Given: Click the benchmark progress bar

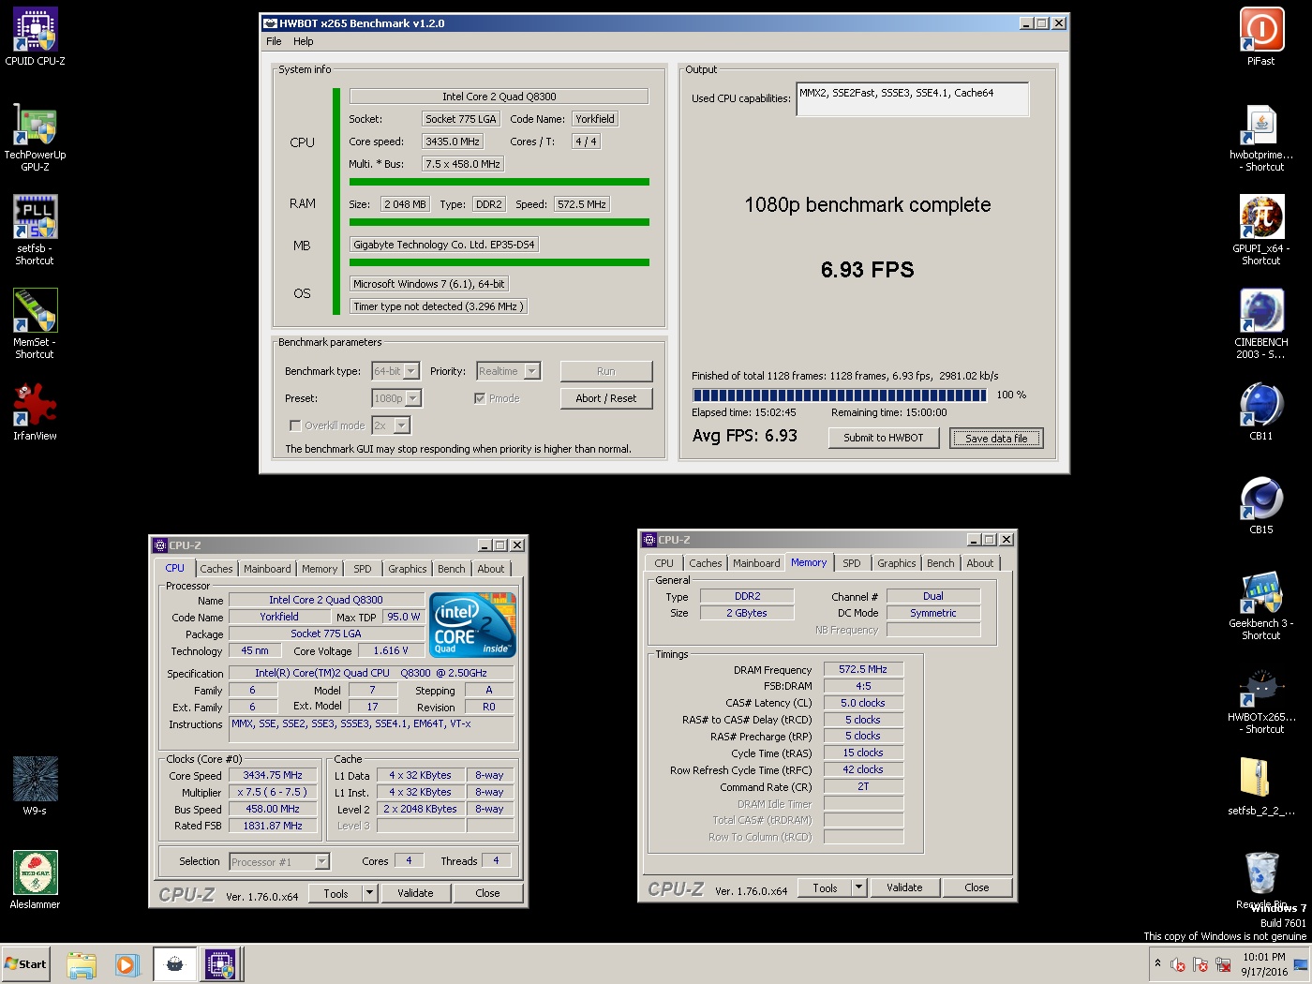Looking at the screenshot, I should [840, 395].
